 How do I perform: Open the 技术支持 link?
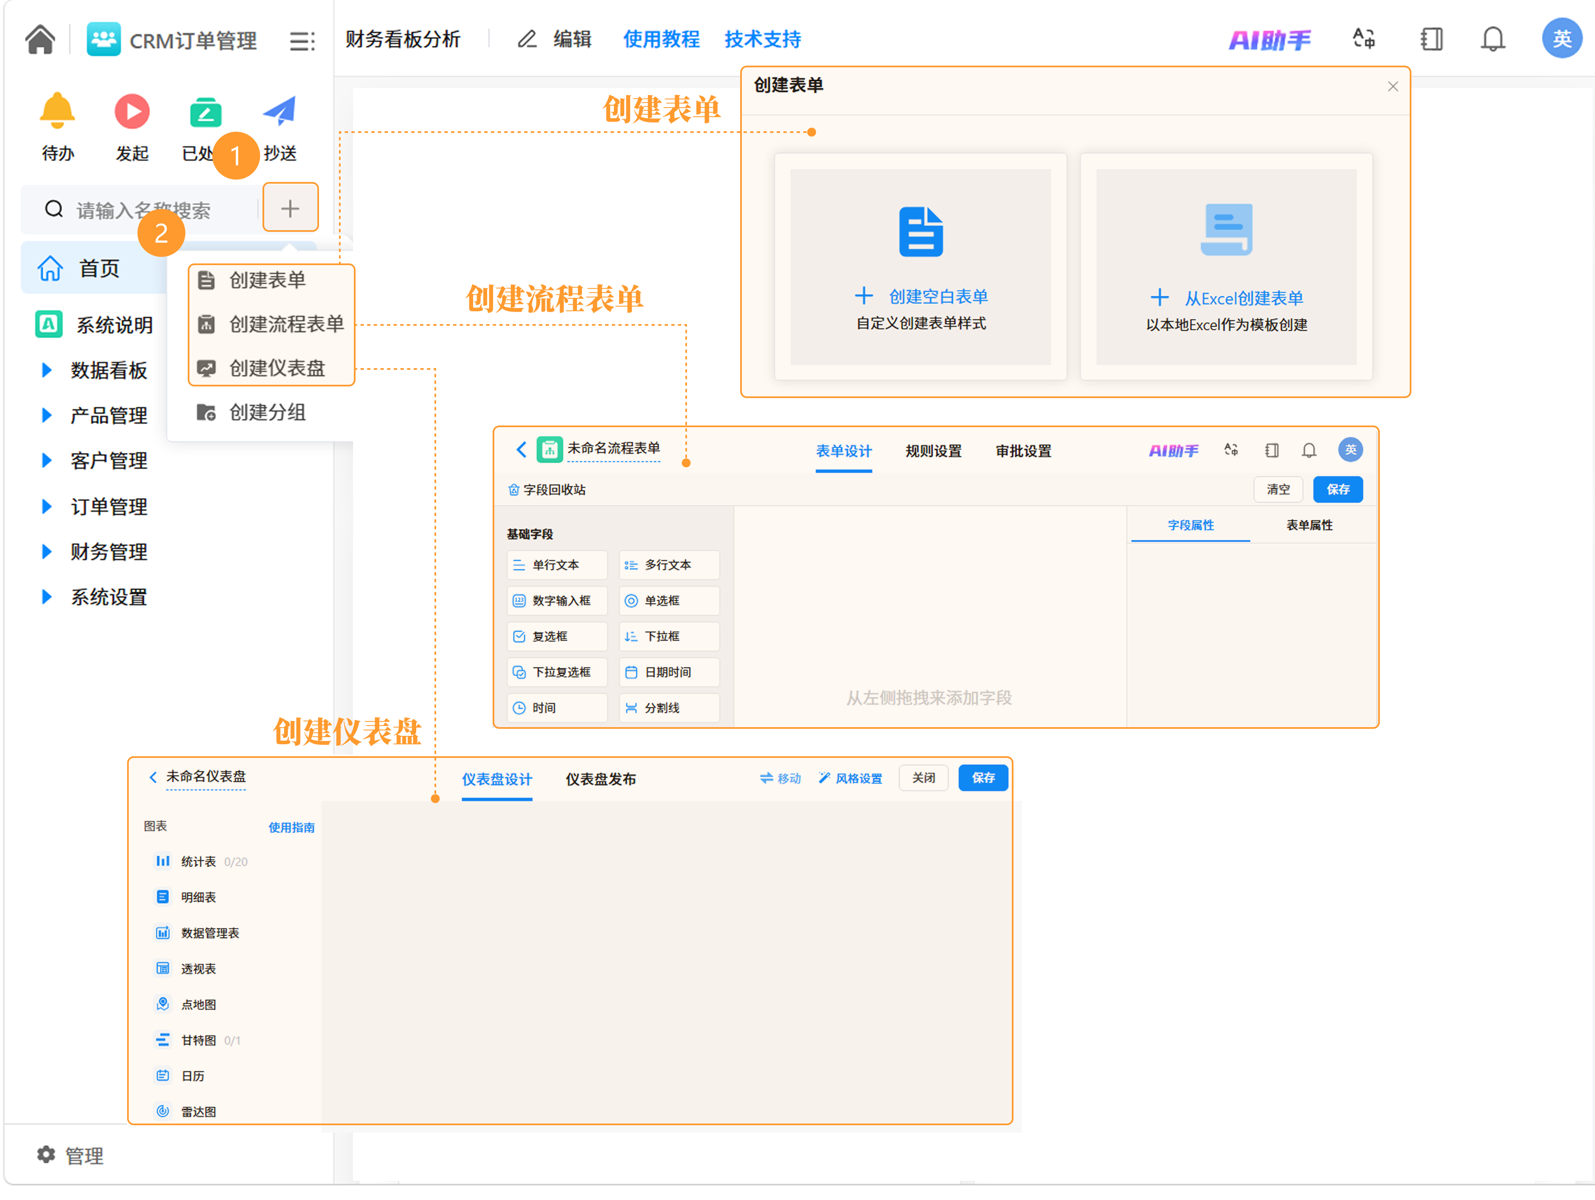pos(763,39)
